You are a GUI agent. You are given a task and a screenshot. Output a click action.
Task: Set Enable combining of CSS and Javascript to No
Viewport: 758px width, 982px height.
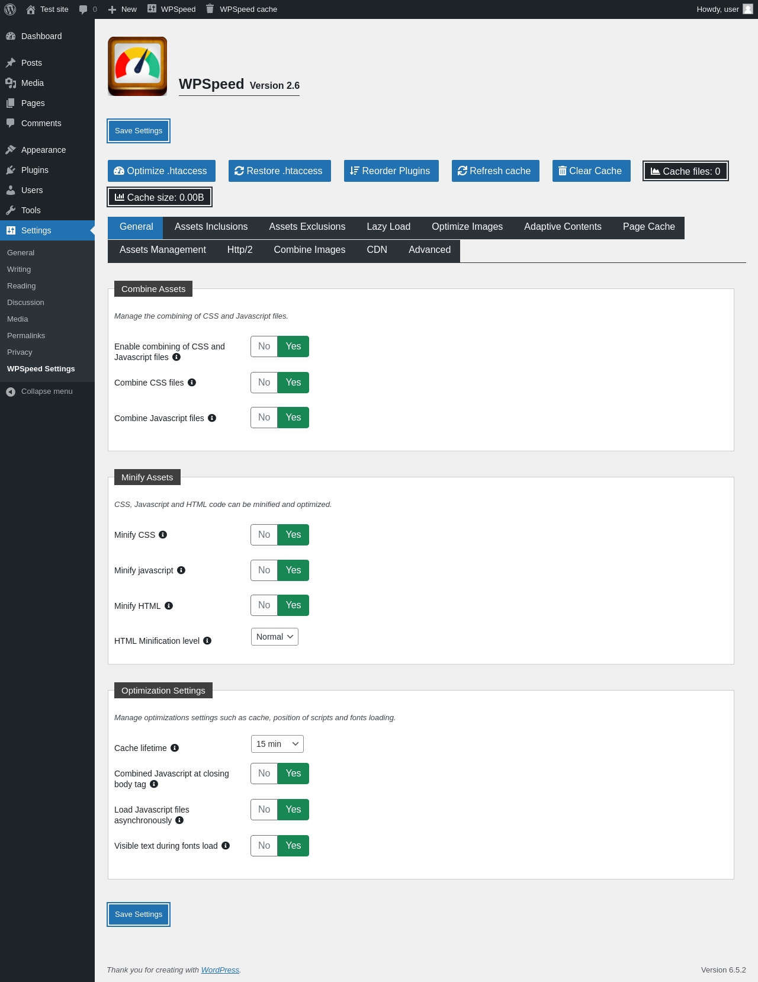coord(264,346)
